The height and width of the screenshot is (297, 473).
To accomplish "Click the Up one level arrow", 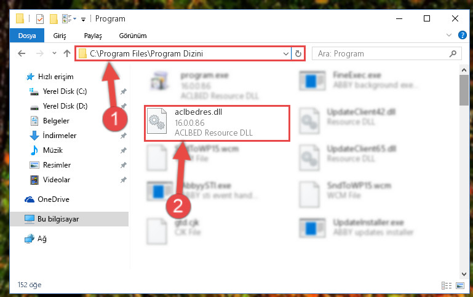I will pyautogui.click(x=67, y=53).
